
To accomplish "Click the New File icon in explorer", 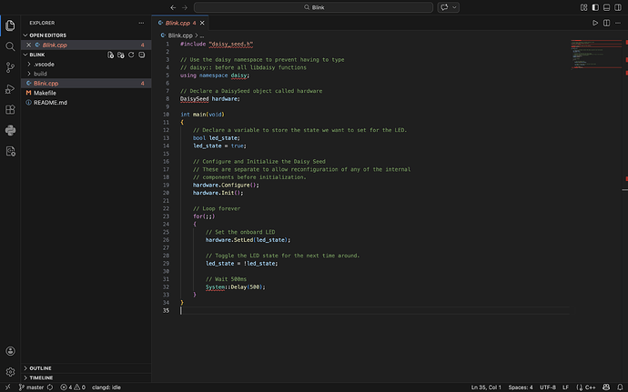I will click(110, 55).
